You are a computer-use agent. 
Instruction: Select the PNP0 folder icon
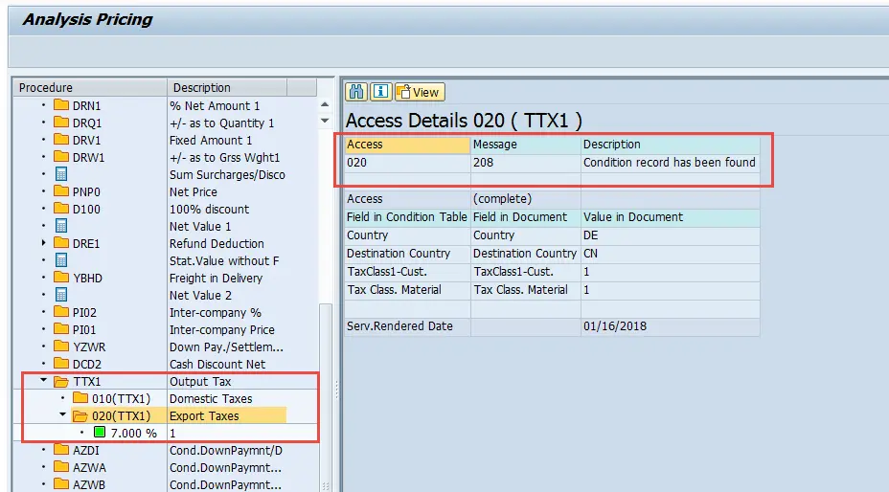point(61,191)
